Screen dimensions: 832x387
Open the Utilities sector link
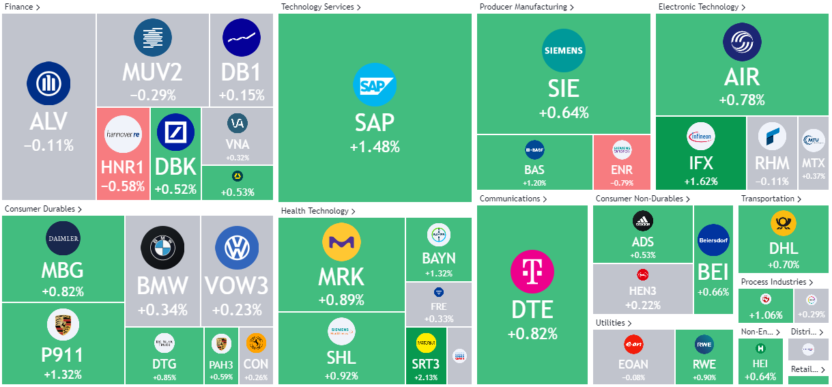click(613, 323)
